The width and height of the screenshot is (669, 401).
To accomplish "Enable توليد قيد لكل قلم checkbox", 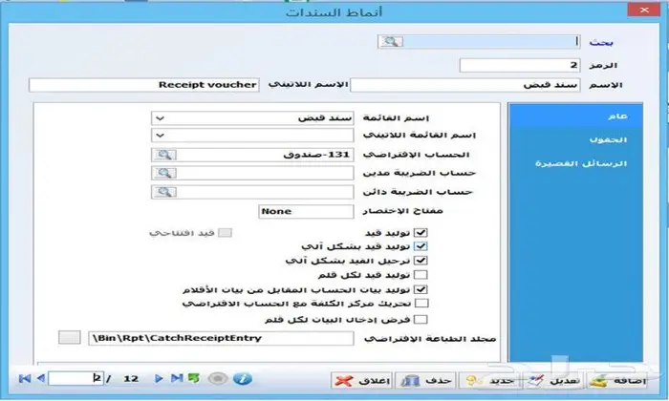I will pos(421,275).
